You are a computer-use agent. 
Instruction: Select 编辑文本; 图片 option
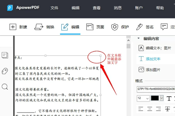pos(158,48)
